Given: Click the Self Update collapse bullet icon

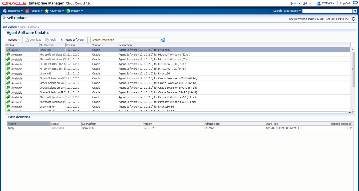Looking at the screenshot, I should click(4, 18).
